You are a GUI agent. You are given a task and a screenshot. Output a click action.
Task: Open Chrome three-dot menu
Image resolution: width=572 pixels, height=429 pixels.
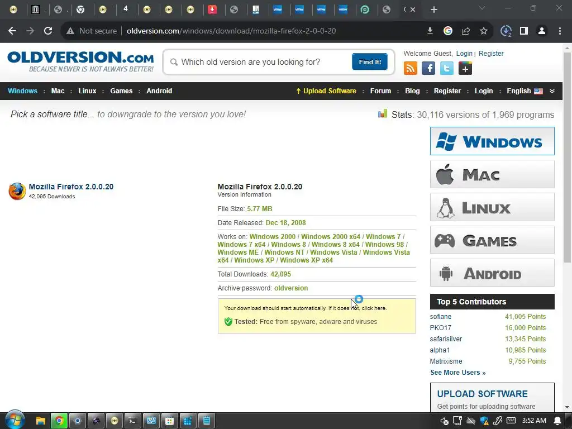(x=560, y=31)
